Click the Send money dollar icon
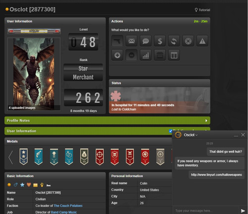Screen dimensions: 248x214 pyautogui.click(x=160, y=41)
